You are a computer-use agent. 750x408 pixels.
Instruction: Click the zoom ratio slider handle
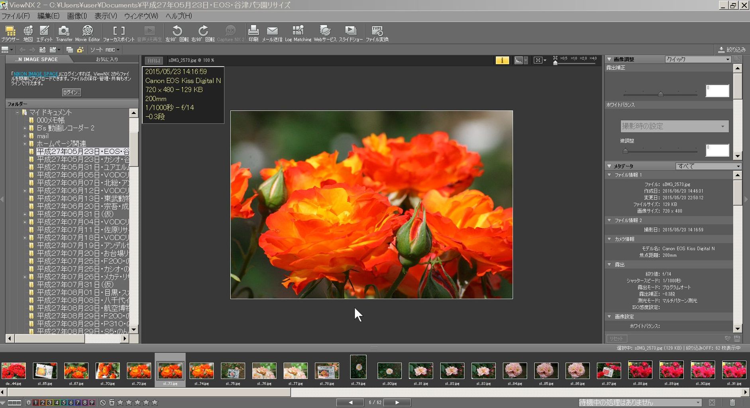[556, 63]
